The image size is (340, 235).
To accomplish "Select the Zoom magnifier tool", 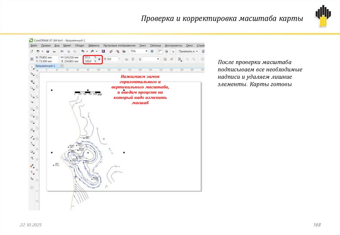I will coord(32,88).
